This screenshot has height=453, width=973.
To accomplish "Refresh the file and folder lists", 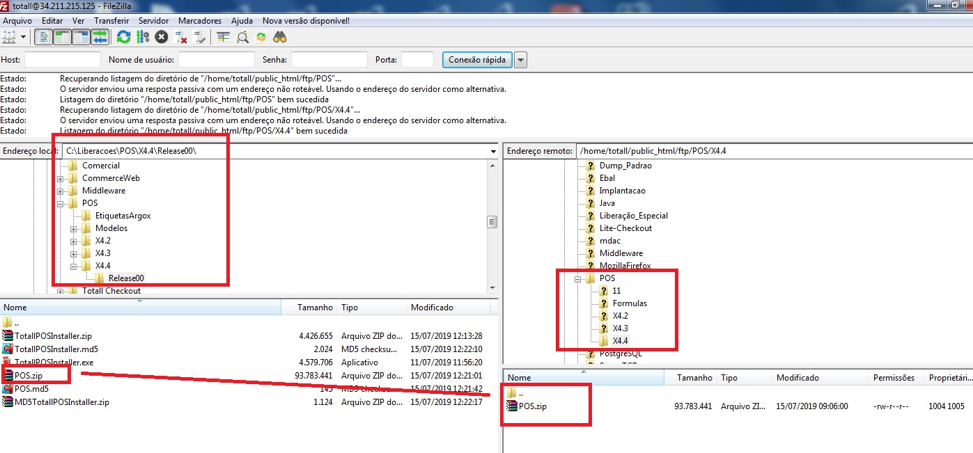I will pyautogui.click(x=123, y=37).
